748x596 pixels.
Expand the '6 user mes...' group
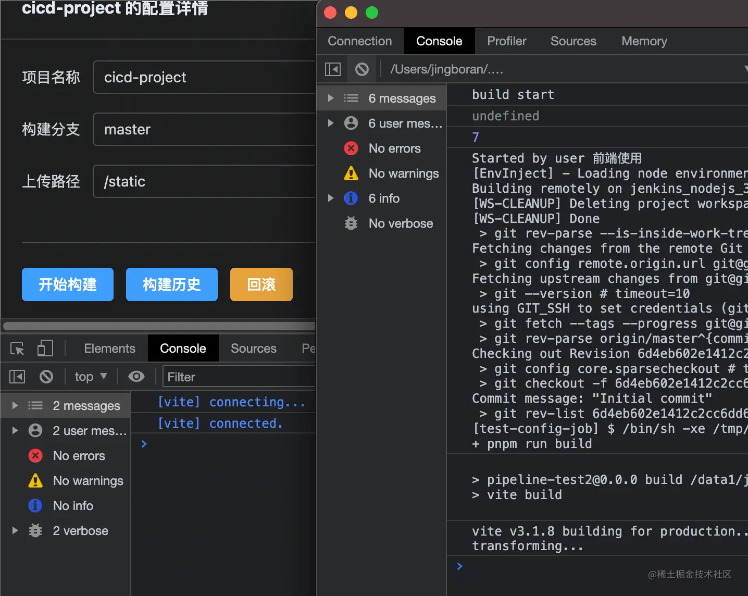coord(330,123)
